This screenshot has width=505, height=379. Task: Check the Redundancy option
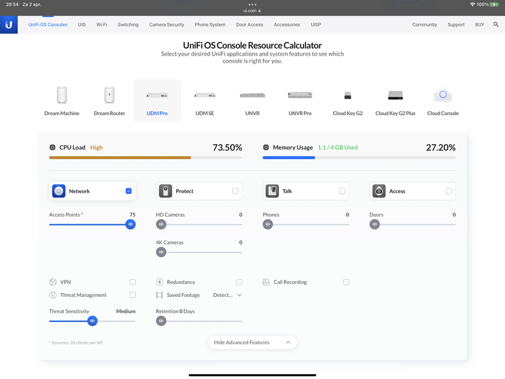239,282
